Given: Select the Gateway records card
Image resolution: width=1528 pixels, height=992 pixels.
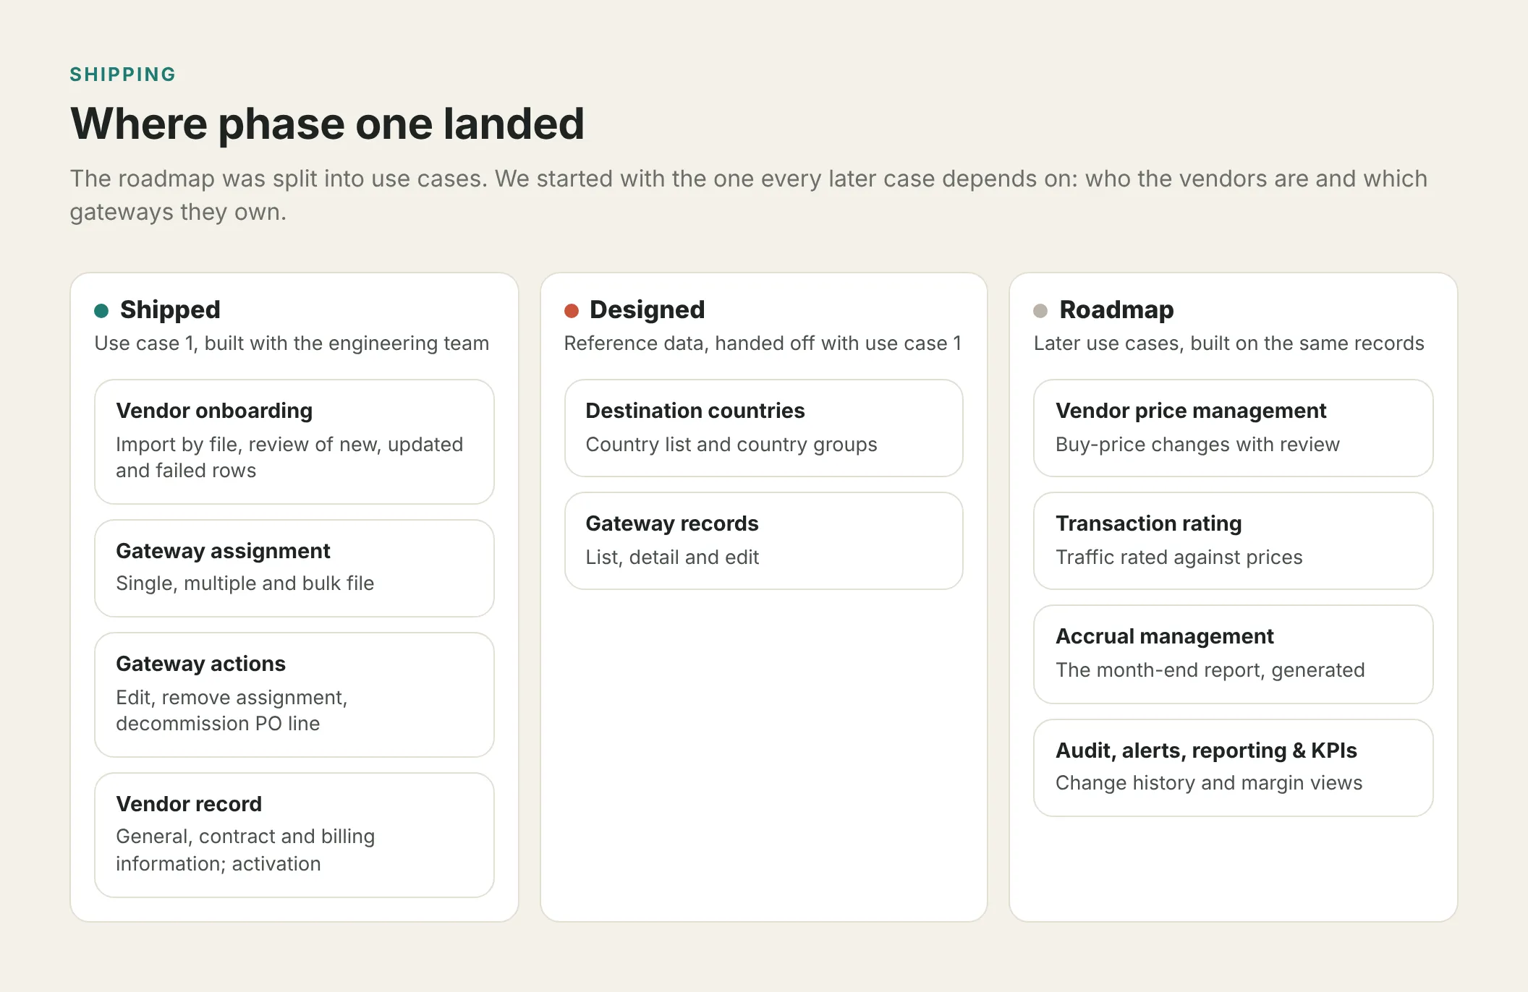Looking at the screenshot, I should click(763, 541).
